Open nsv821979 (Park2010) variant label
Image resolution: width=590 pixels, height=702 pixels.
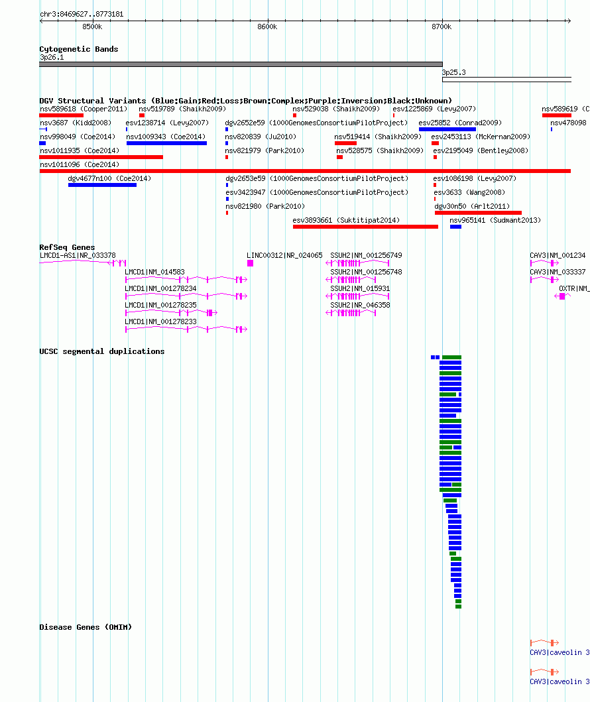[x=265, y=150]
